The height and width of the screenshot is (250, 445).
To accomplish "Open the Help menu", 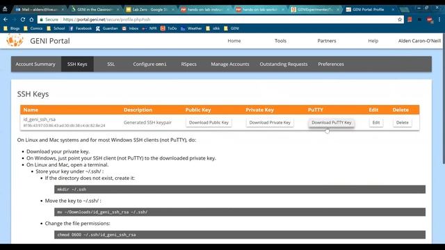I will point(373,41).
